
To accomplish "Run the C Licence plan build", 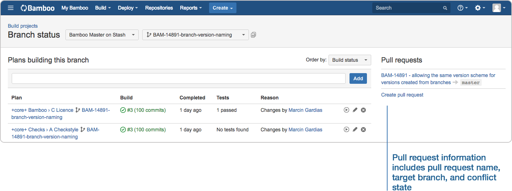I will [x=346, y=110].
